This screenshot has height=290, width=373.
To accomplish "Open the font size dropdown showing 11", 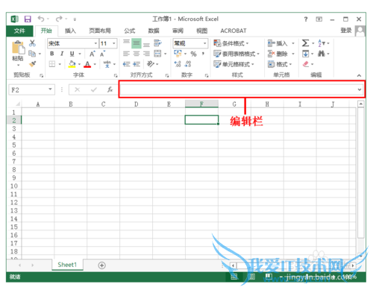I will 114,43.
